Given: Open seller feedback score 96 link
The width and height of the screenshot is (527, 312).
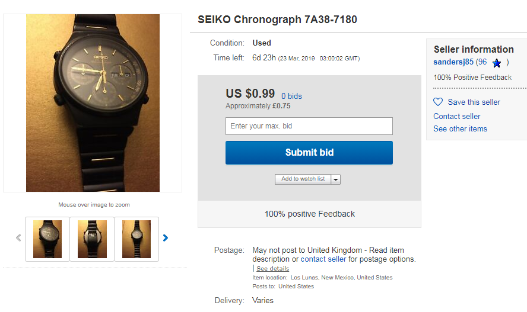Looking at the screenshot, I should (x=482, y=62).
